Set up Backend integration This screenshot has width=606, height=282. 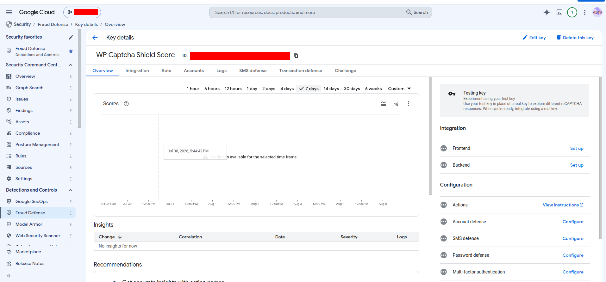(x=577, y=165)
